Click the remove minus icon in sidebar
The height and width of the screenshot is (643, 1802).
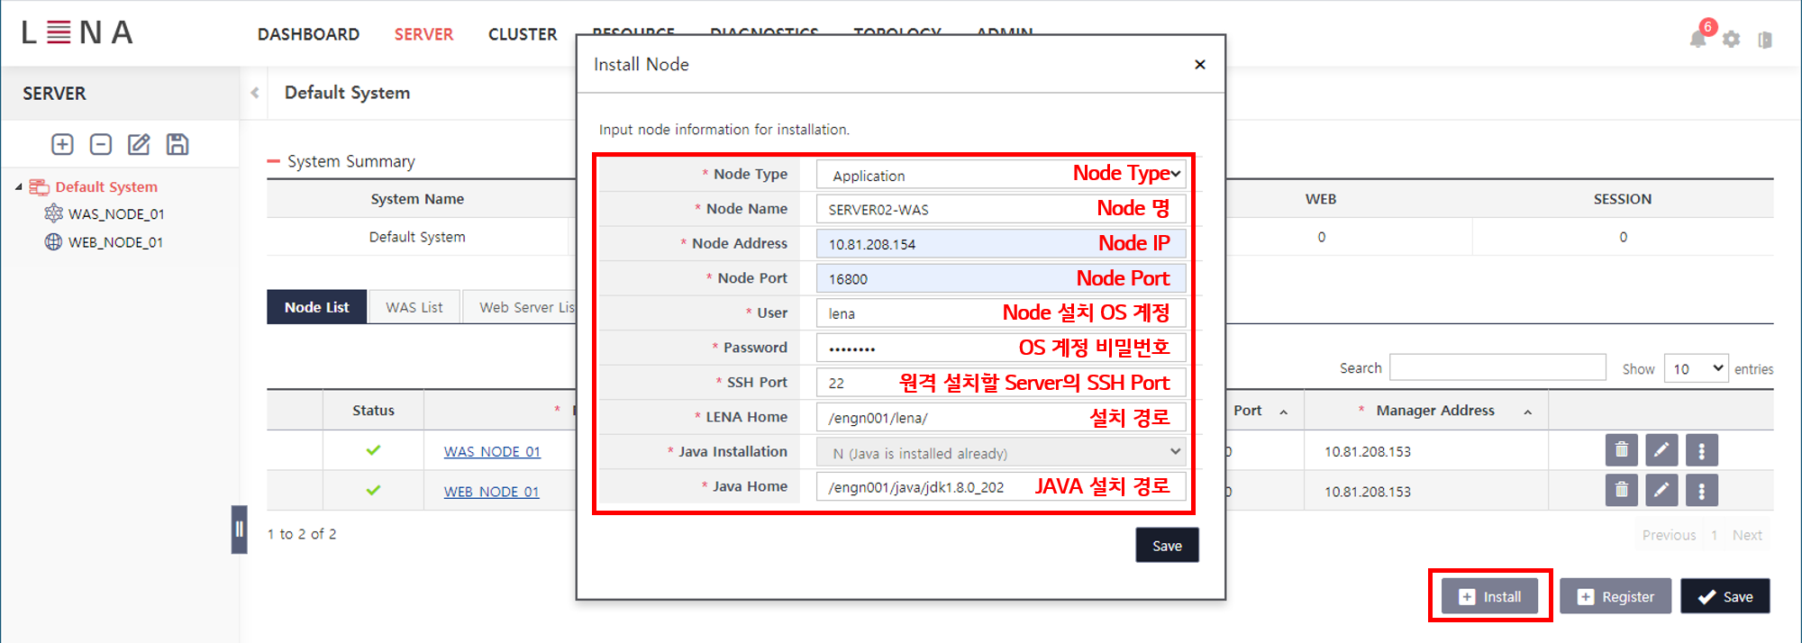tap(101, 144)
